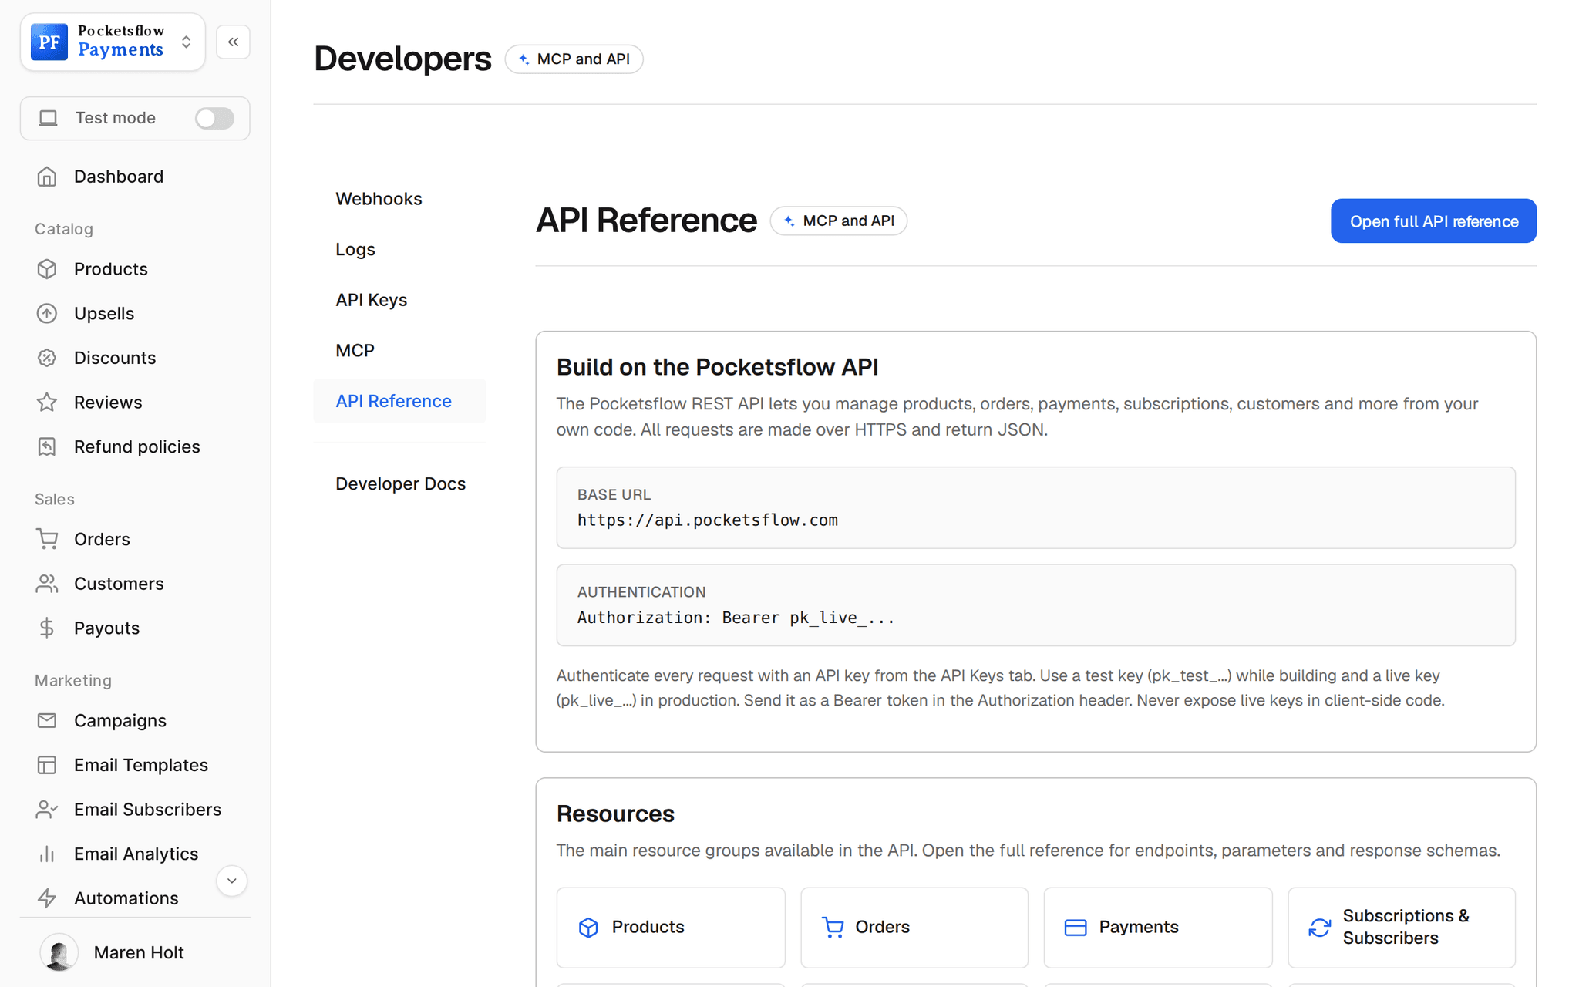
Task: Toggle the Test mode switch
Action: tap(214, 118)
